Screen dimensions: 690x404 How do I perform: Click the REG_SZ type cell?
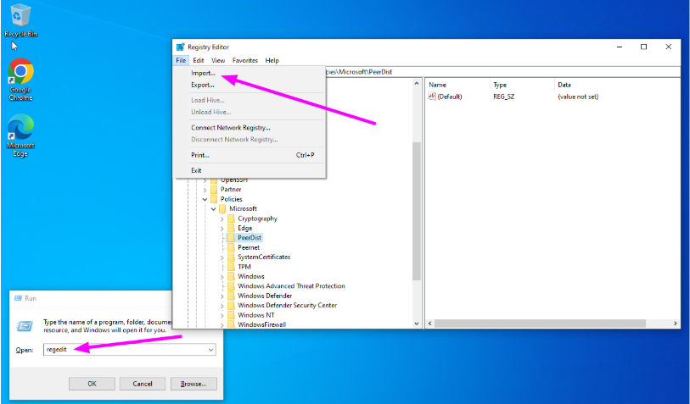coord(503,97)
